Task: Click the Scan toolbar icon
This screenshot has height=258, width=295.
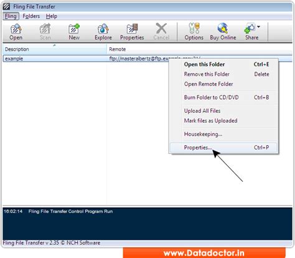Action: click(x=45, y=32)
